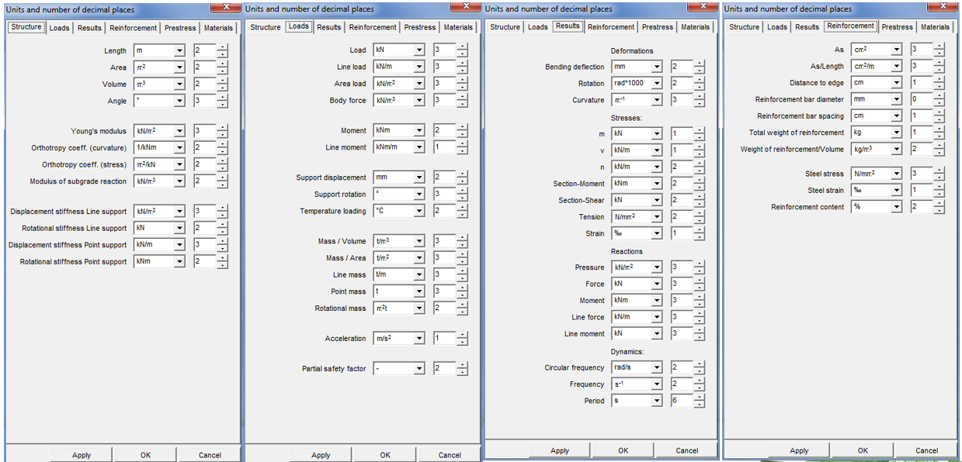The width and height of the screenshot is (962, 462).
Task: Select Results tab in the Loads dialog
Action: [329, 27]
